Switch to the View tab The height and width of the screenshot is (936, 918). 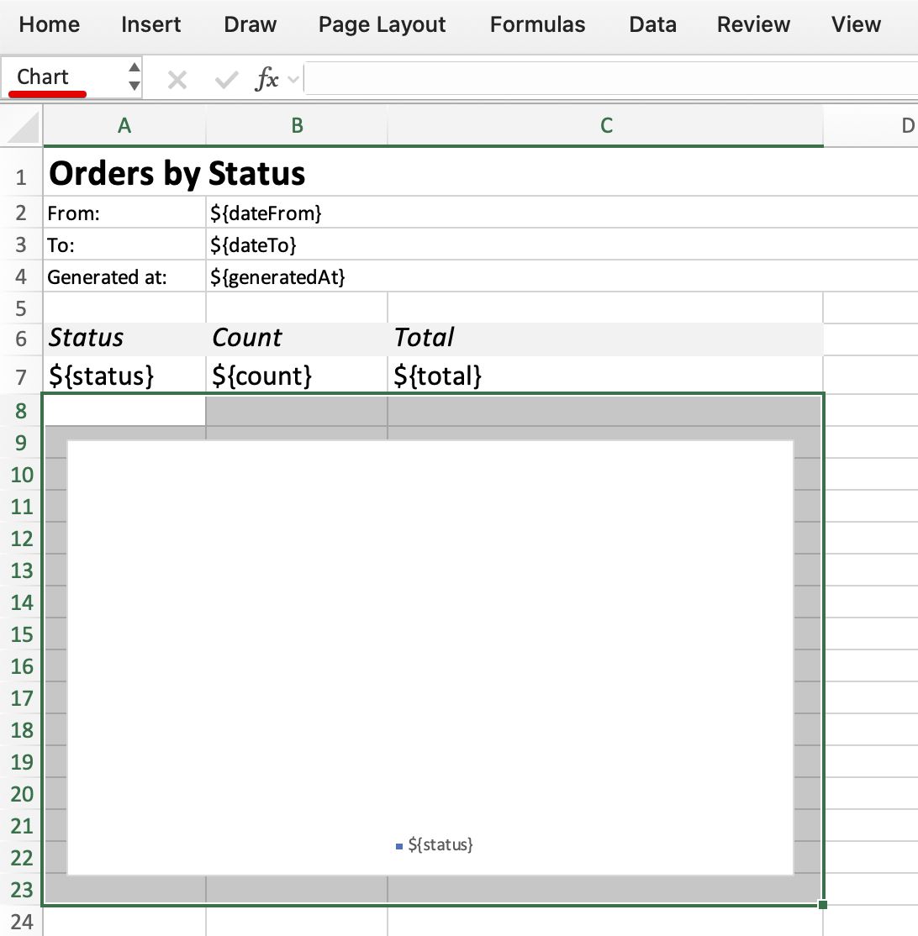855,24
